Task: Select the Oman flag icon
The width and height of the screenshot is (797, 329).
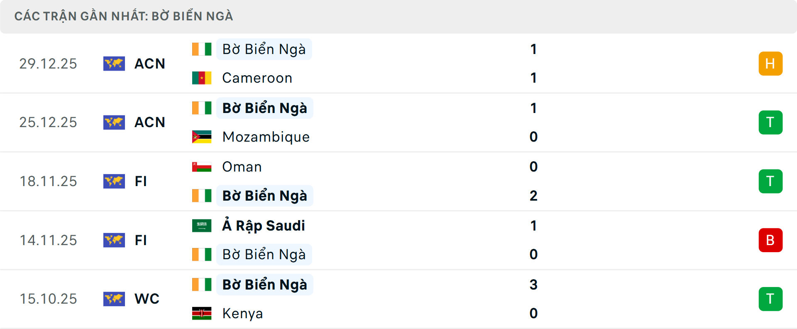Action: pos(201,167)
